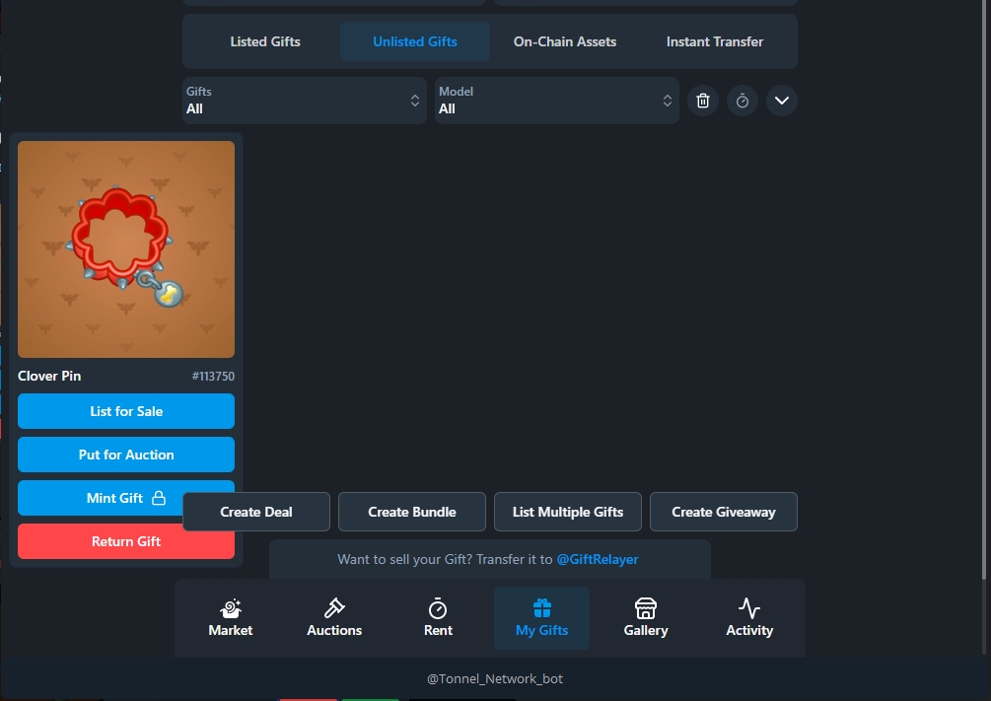Click the Create Bundle button
Screen dimensions: 991x701
(x=412, y=512)
